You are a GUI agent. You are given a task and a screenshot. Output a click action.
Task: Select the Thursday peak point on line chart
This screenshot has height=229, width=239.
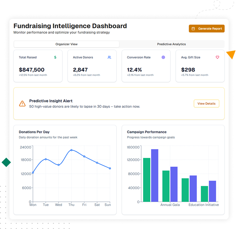pyautogui.click(x=72, y=150)
